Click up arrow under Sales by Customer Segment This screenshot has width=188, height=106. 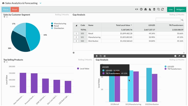[x=4, y=17]
